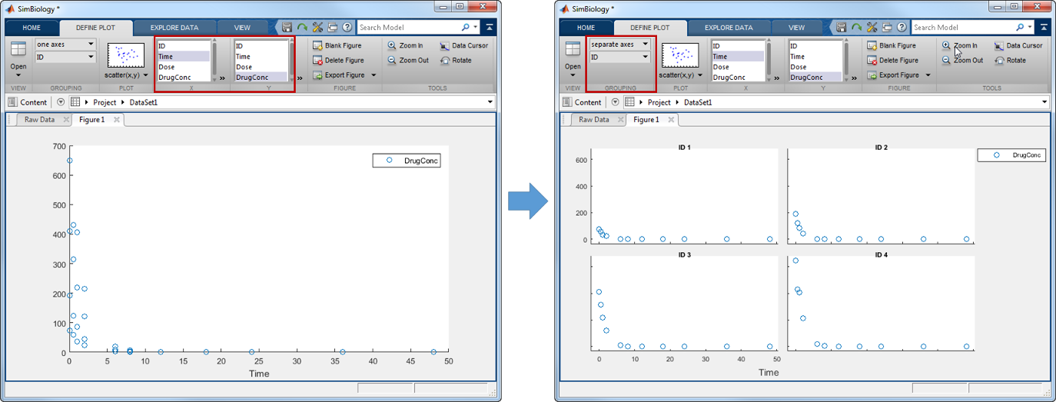Click Delete Figure in the left window
Viewport: 1056px width, 402px height.
click(x=338, y=60)
